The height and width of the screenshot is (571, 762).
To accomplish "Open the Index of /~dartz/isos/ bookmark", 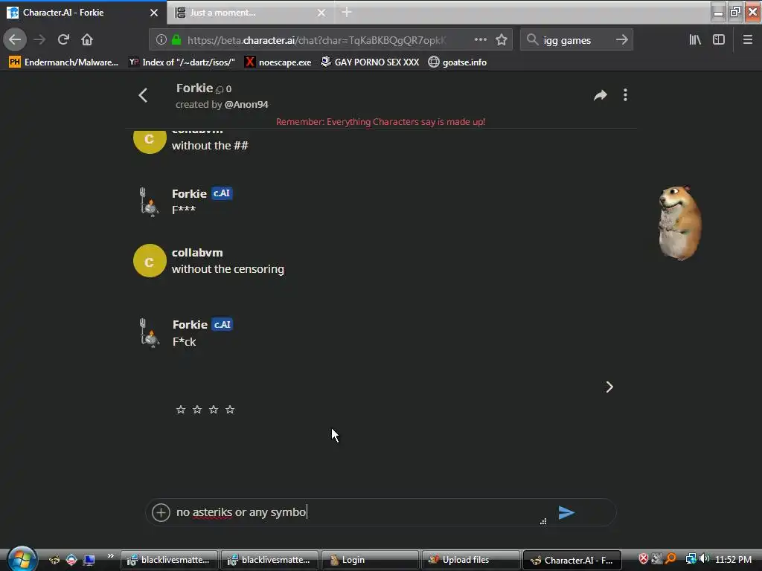I will click(x=182, y=62).
